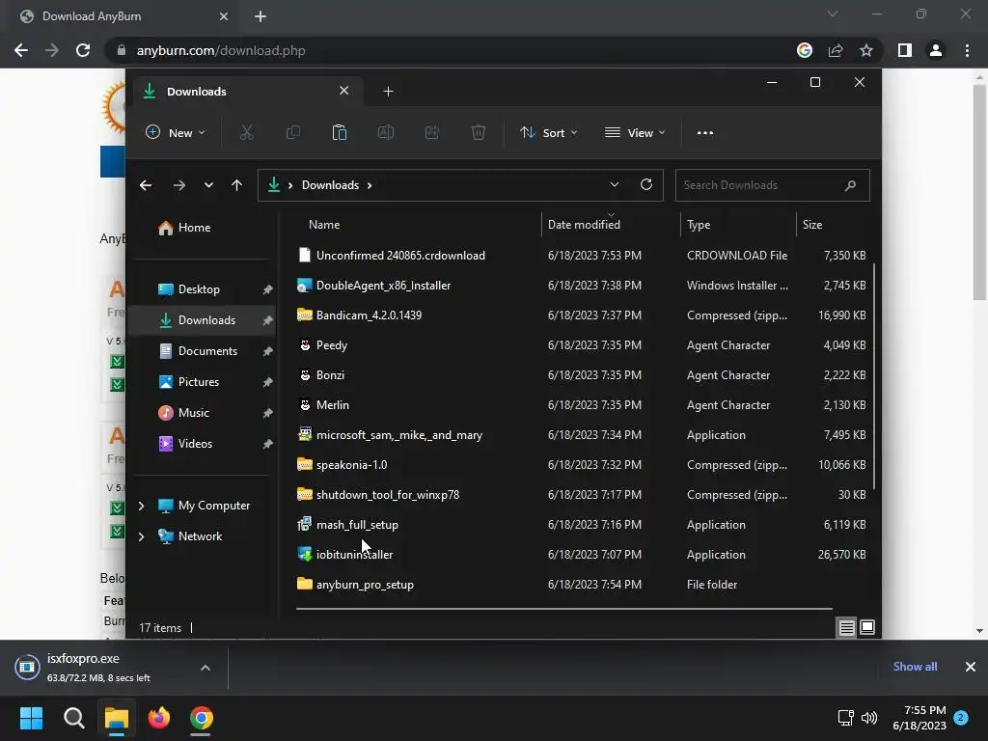The image size is (988, 741).
Task: Bookmark this page with star icon
Action: click(x=866, y=50)
